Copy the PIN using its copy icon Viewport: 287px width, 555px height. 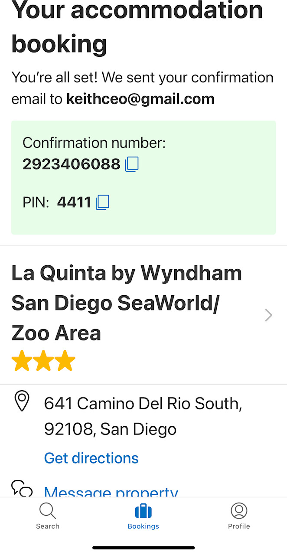(x=103, y=202)
